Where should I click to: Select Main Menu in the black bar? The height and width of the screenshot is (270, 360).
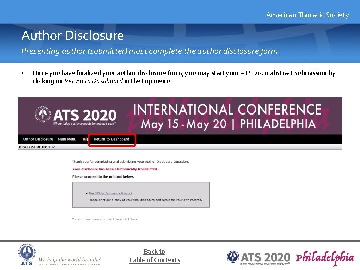67,139
